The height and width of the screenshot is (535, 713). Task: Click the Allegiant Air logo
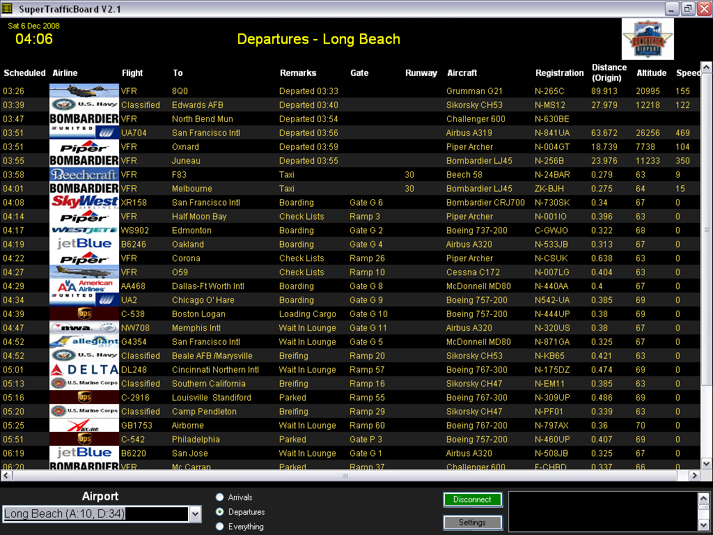coord(84,341)
